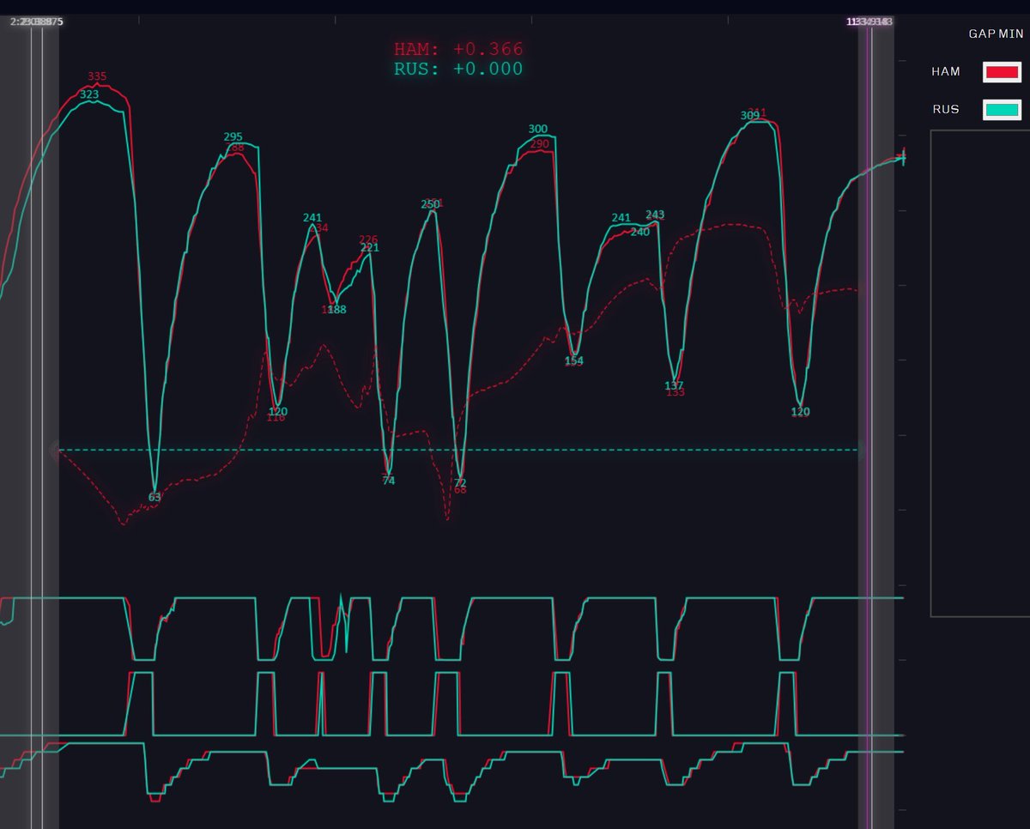The width and height of the screenshot is (1030, 829).
Task: Click the 323 speed label
Action: (x=88, y=95)
